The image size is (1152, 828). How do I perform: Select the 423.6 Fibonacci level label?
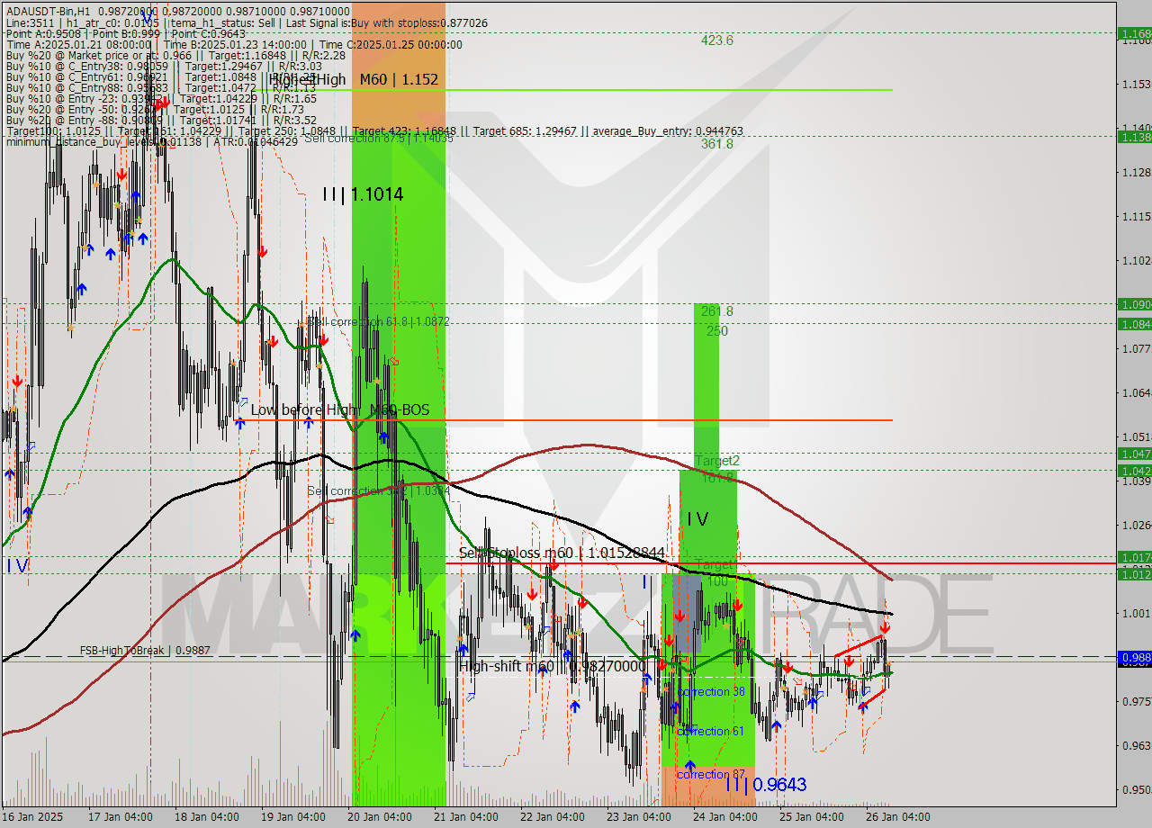click(717, 40)
